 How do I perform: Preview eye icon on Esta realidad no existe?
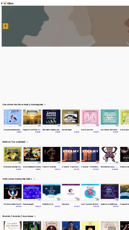click(x=39, y=162)
